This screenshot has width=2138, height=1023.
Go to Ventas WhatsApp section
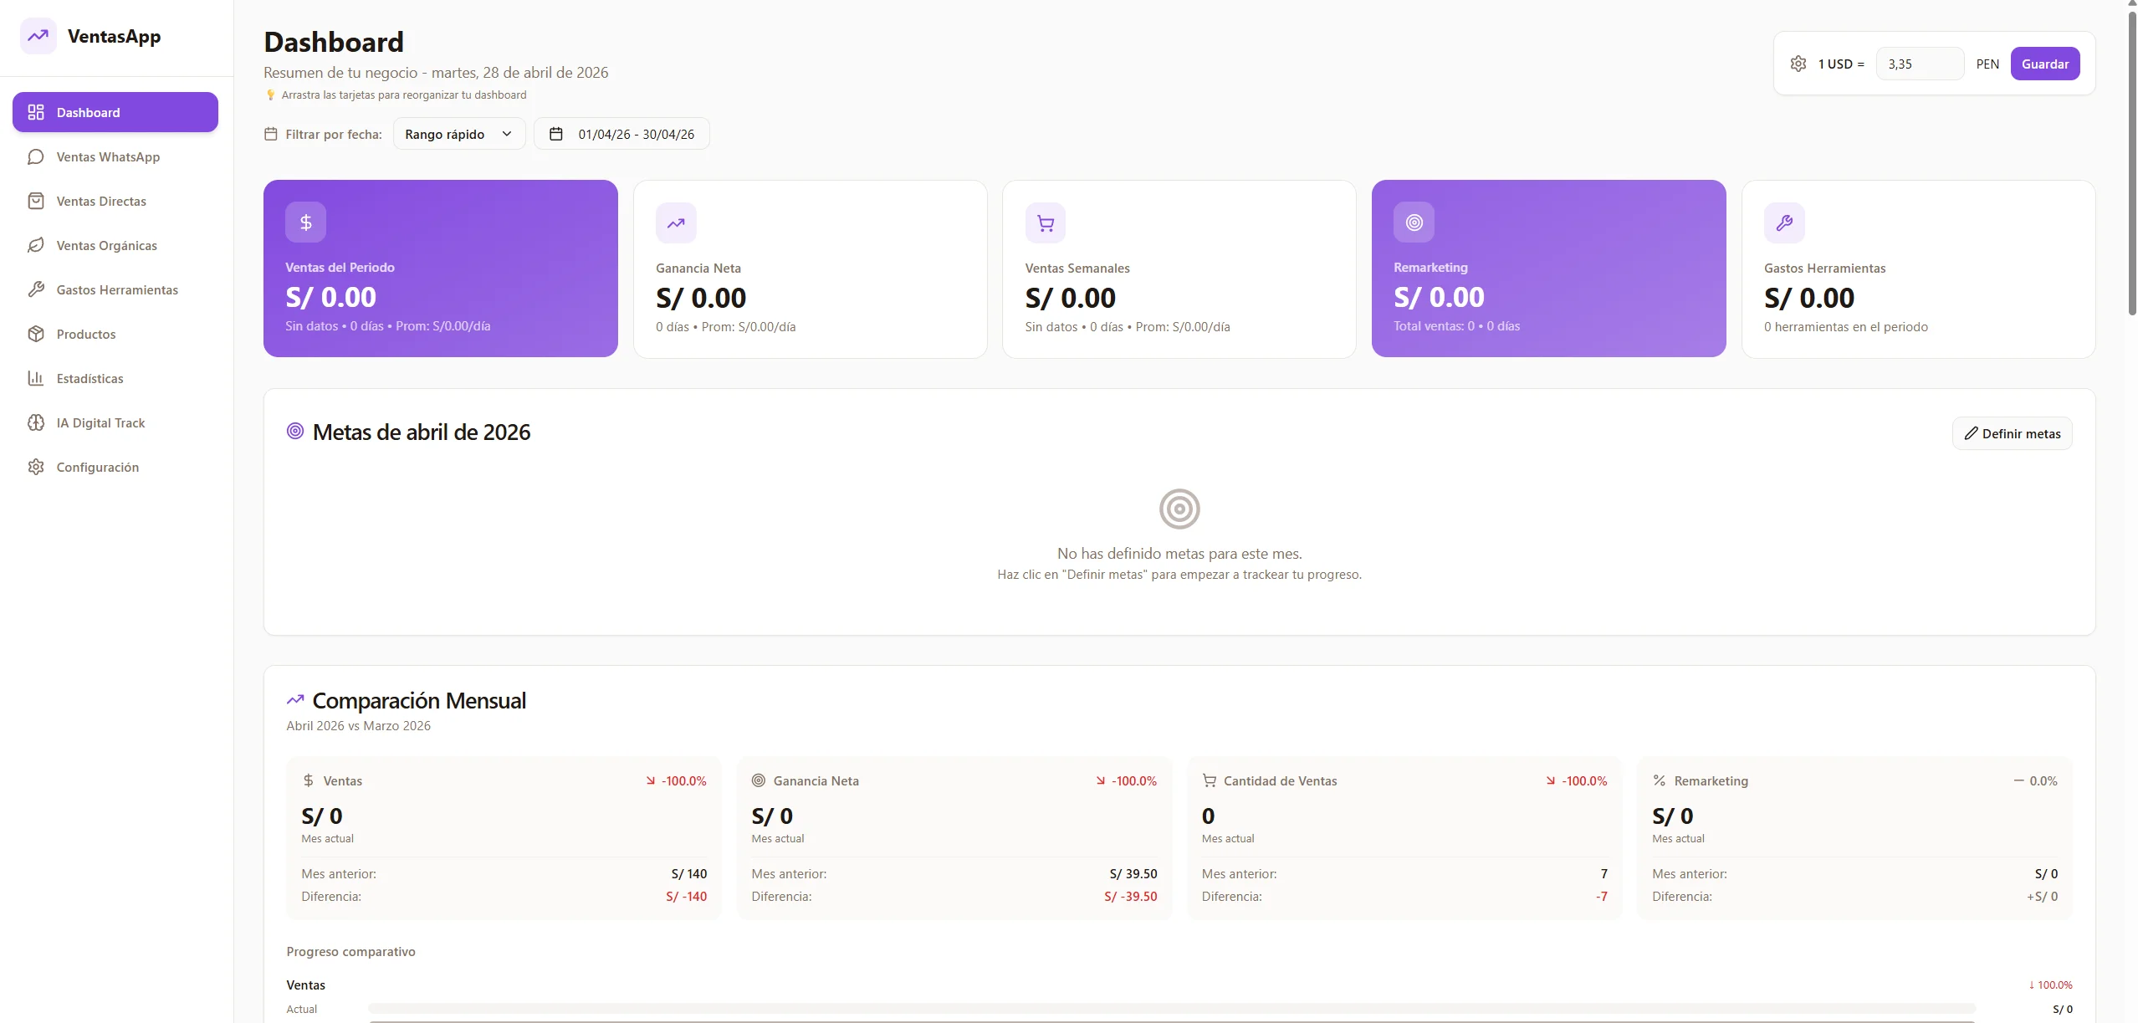tap(115, 156)
